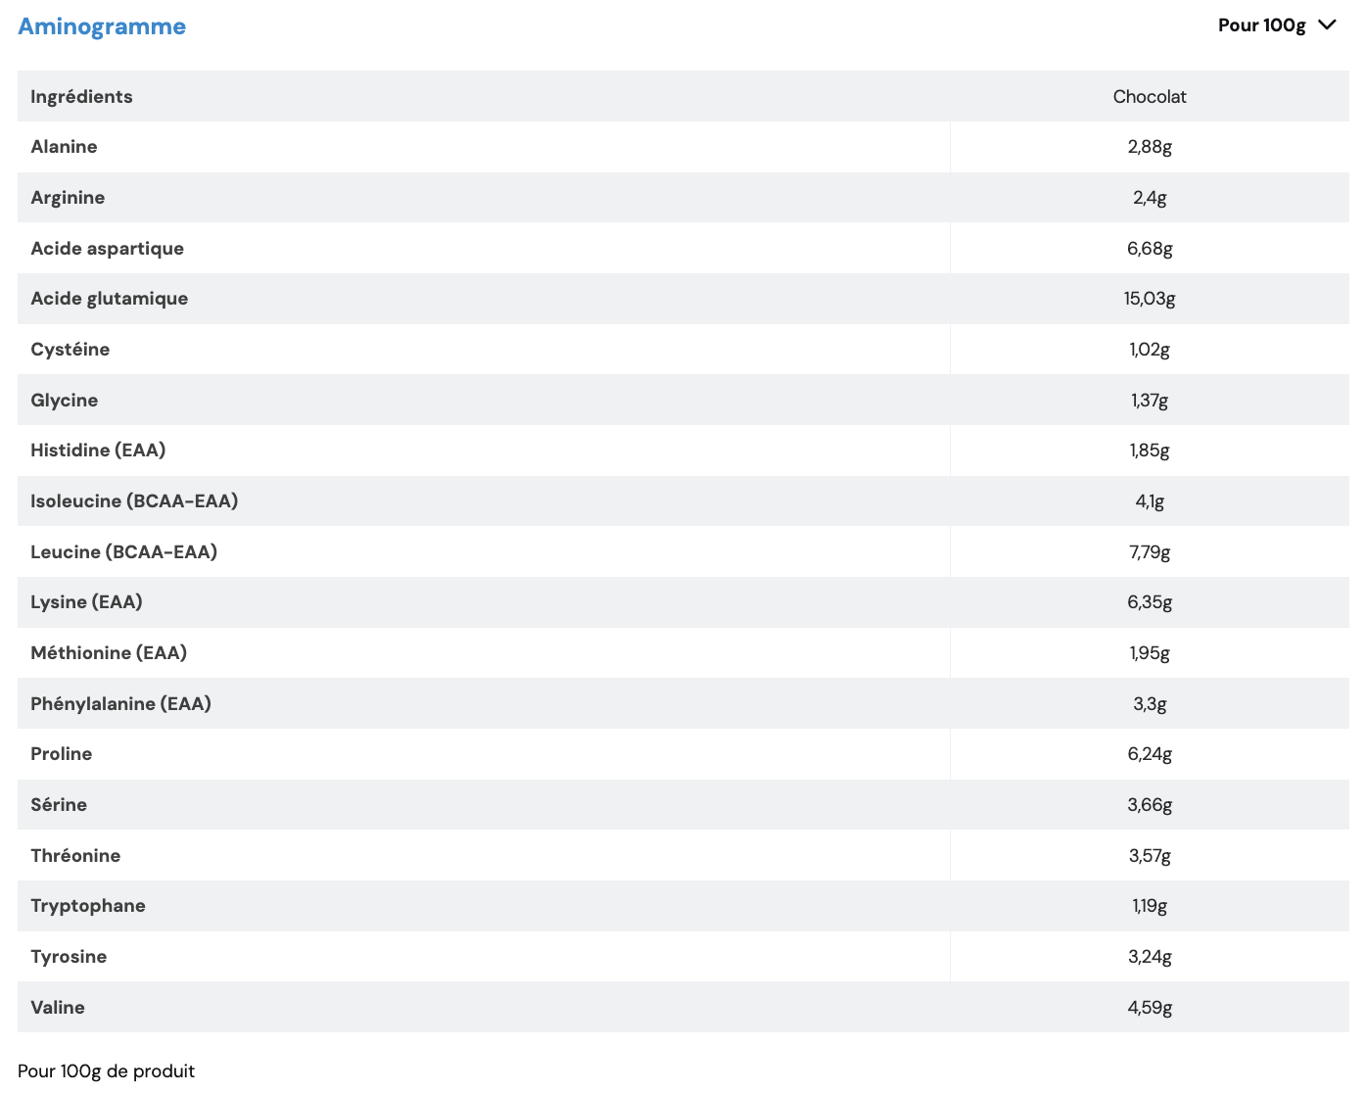Click the Acide aspartique row label
The width and height of the screenshot is (1365, 1093).
(x=107, y=249)
